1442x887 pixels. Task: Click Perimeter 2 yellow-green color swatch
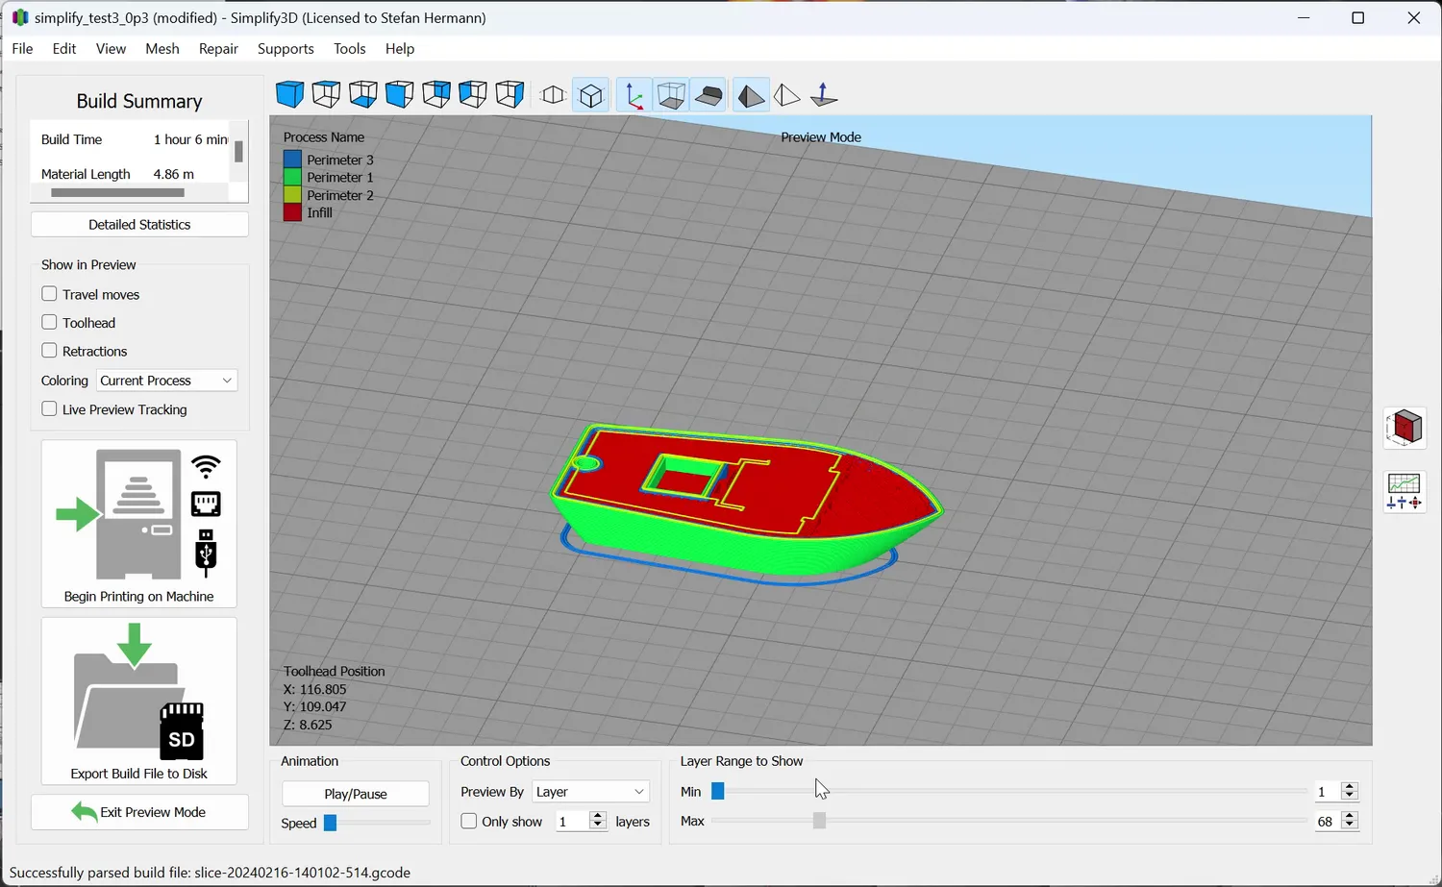click(x=292, y=195)
